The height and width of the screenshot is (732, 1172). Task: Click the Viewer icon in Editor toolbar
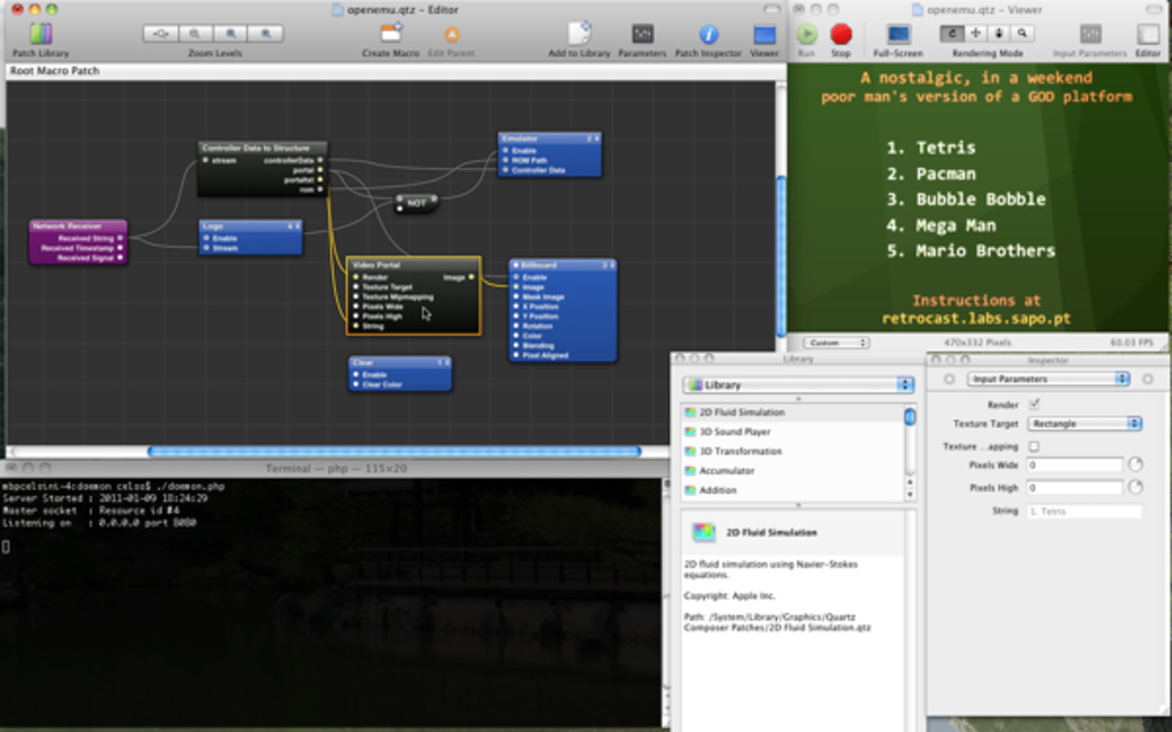point(764,36)
